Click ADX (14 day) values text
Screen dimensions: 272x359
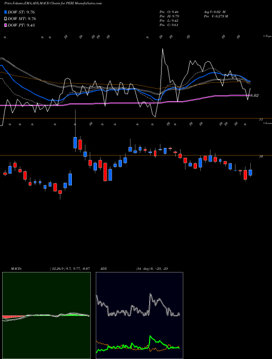point(152,269)
